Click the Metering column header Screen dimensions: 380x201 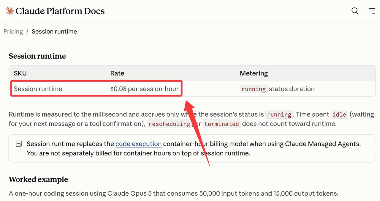tap(254, 73)
